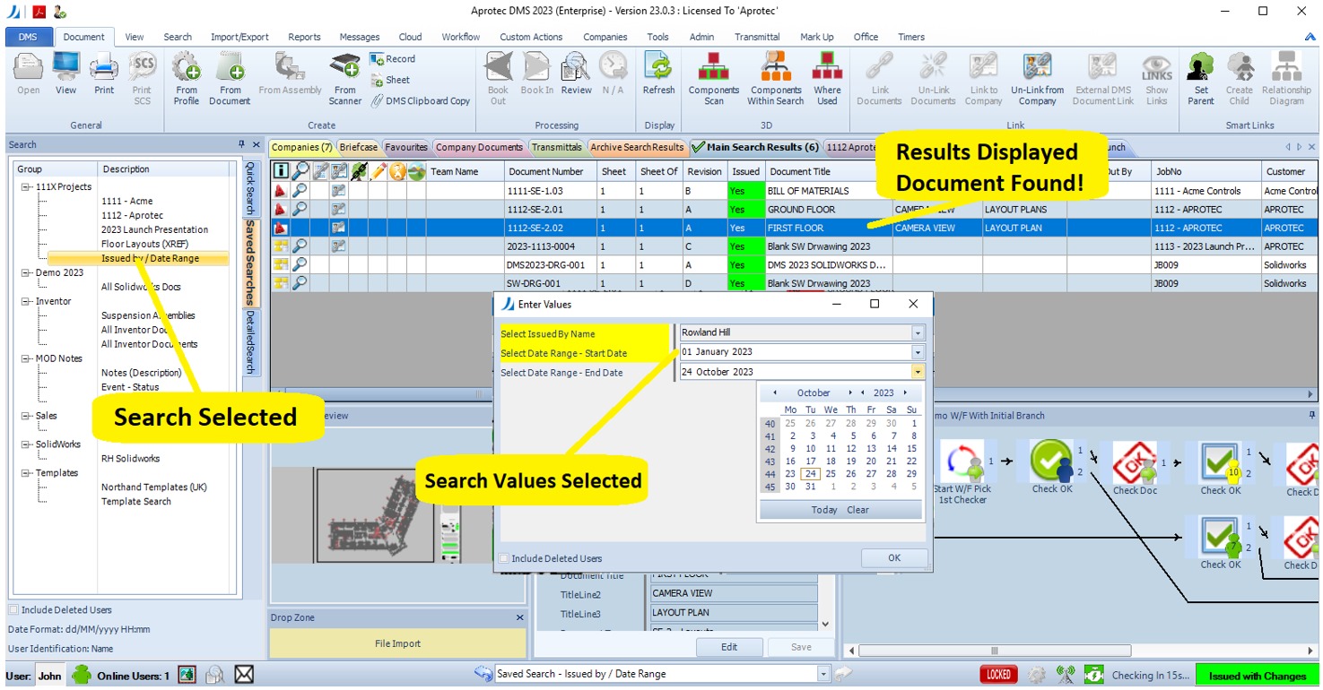Open the Relationship Diagram
Viewport: 1323px width, 690px height.
coord(1286,79)
